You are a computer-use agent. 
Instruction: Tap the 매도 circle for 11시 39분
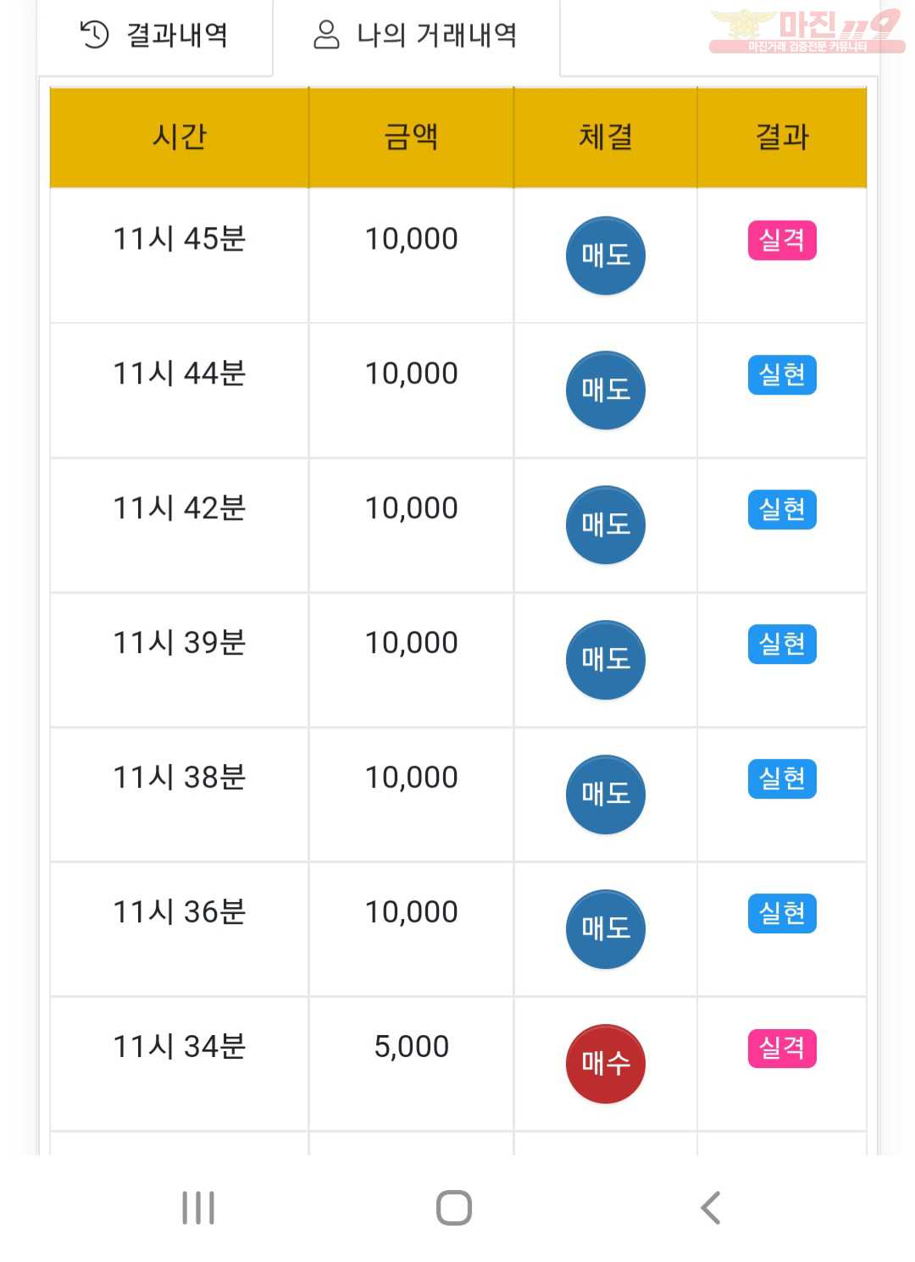(x=606, y=660)
